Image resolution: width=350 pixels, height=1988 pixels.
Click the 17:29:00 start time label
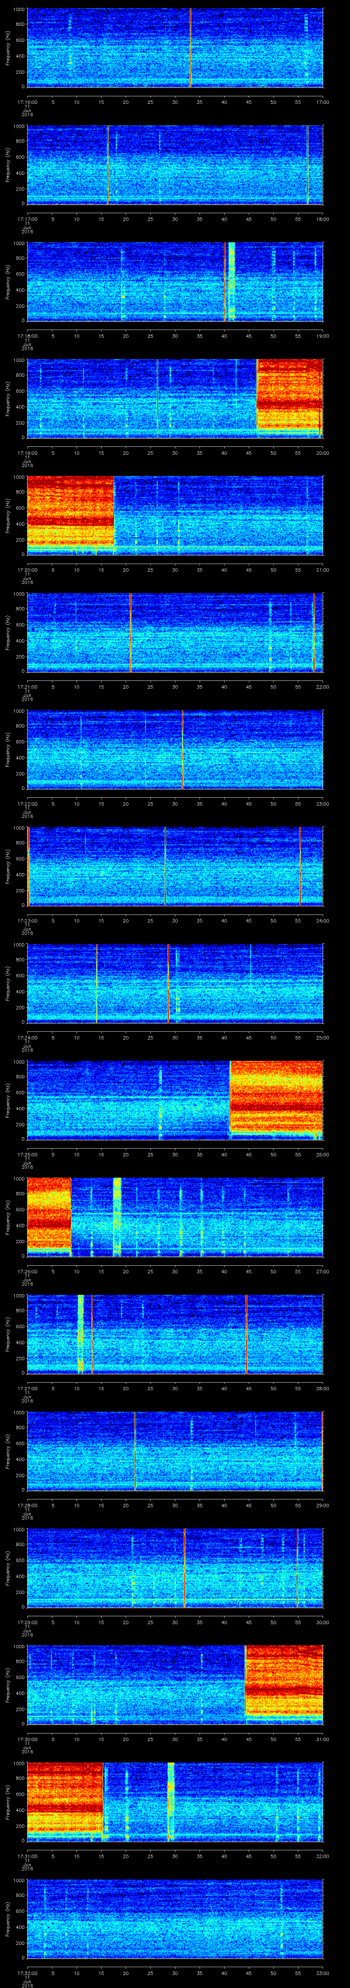point(27,1621)
